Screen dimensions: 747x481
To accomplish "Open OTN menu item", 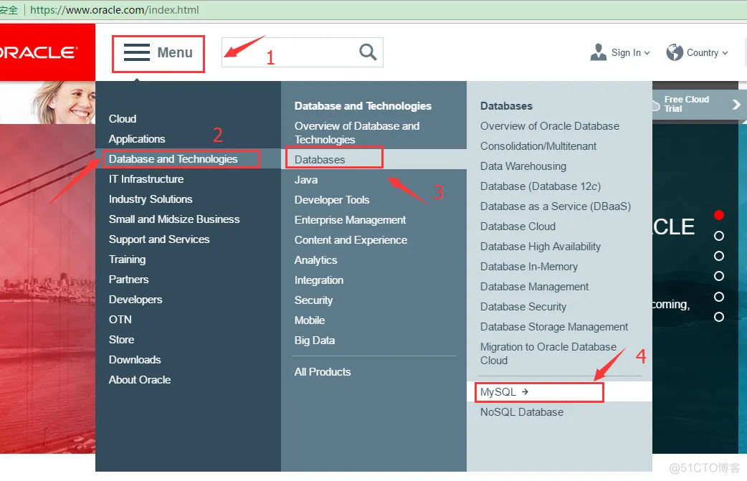I will 120,320.
